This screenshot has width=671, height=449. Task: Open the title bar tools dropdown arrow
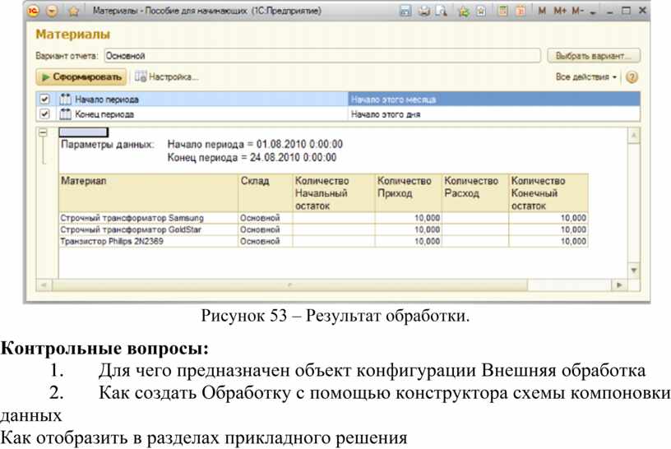pyautogui.click(x=593, y=13)
